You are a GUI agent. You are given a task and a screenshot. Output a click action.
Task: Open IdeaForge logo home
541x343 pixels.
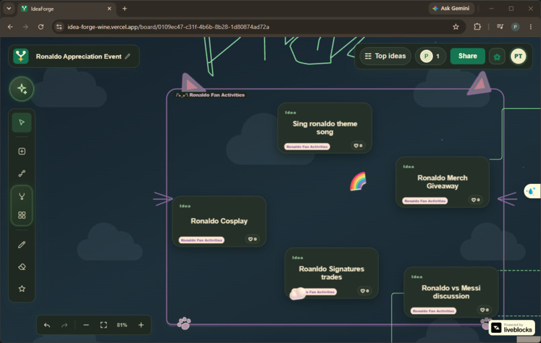[21, 56]
